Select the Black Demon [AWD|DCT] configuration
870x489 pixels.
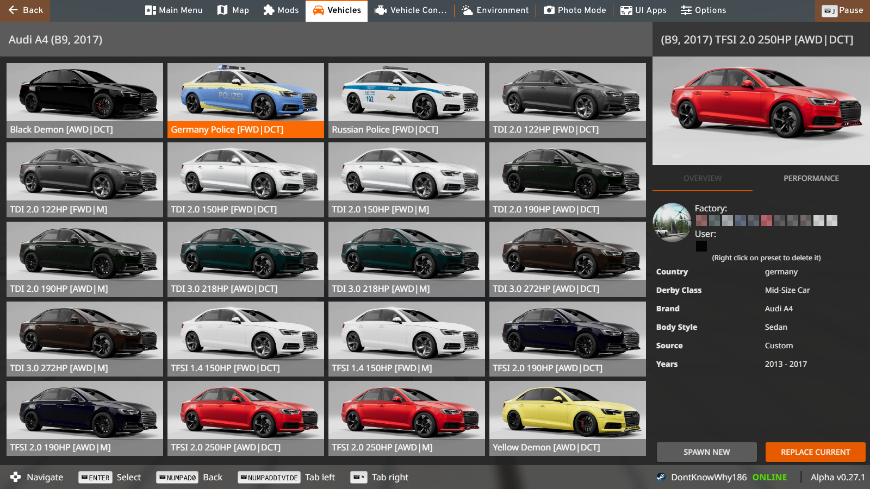pos(85,101)
